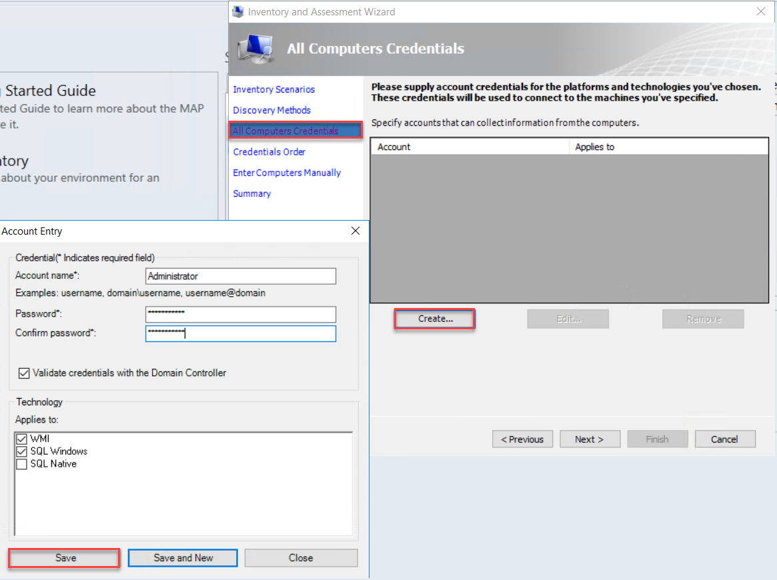
Task: Click the Next > button
Action: pos(589,439)
